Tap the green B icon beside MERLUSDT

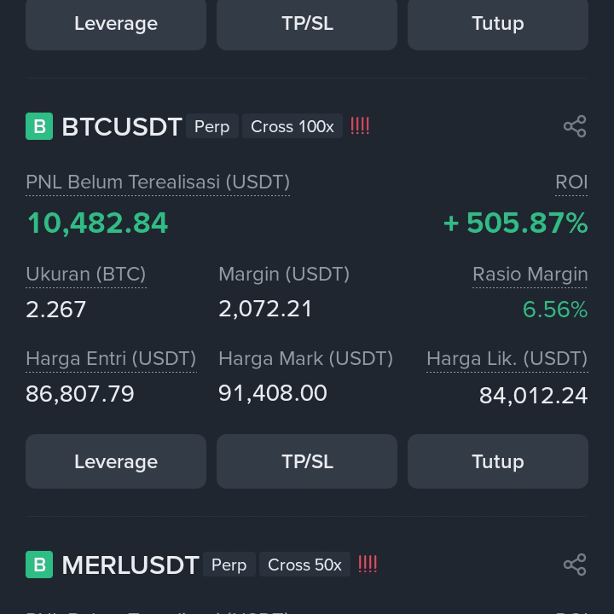(x=39, y=565)
